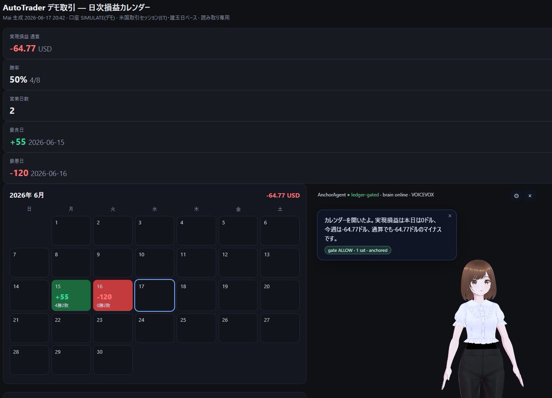Select June 15 day showing +55
This screenshot has width=552, height=398.
pyautogui.click(x=71, y=295)
